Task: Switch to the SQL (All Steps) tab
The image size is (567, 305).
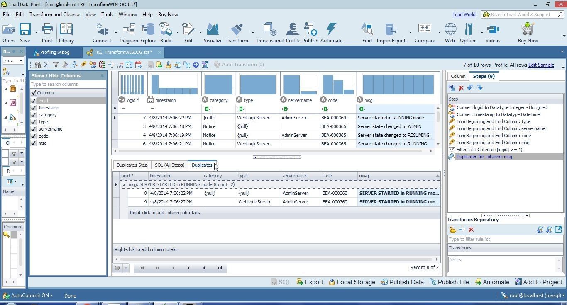Action: [x=169, y=165]
